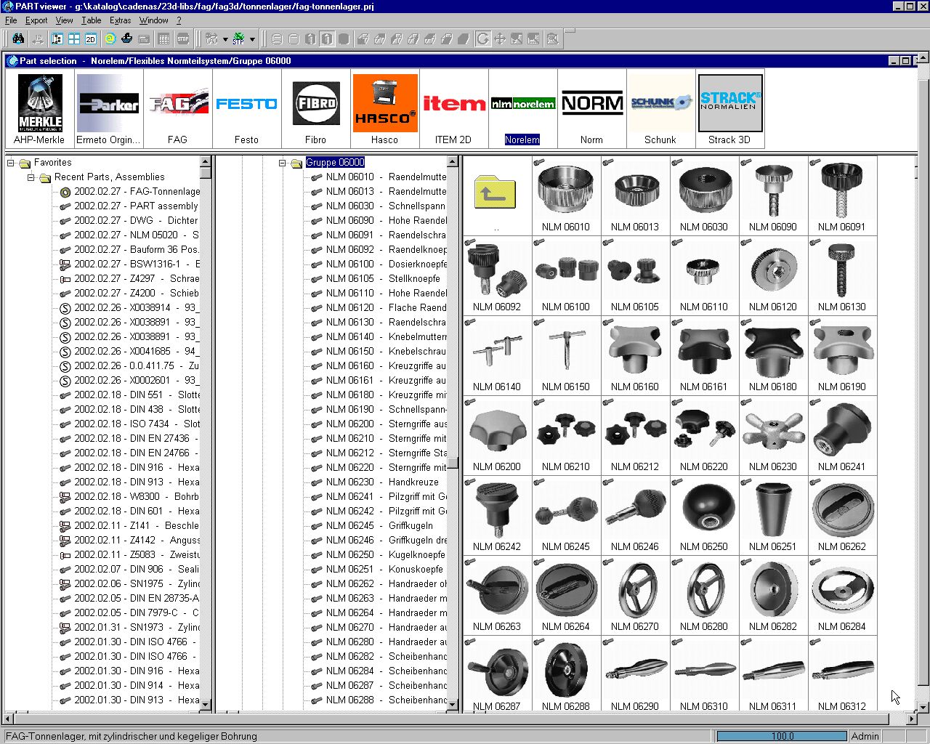Click the STP export toolbar icon
Viewport: 930px width, 744px height.
[x=238, y=39]
